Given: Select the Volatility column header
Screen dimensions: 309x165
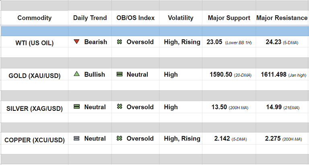Looking at the screenshot, I should [181, 18].
